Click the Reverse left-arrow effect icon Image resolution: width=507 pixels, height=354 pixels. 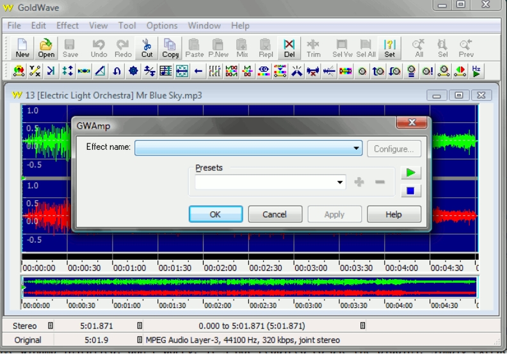[x=198, y=71]
